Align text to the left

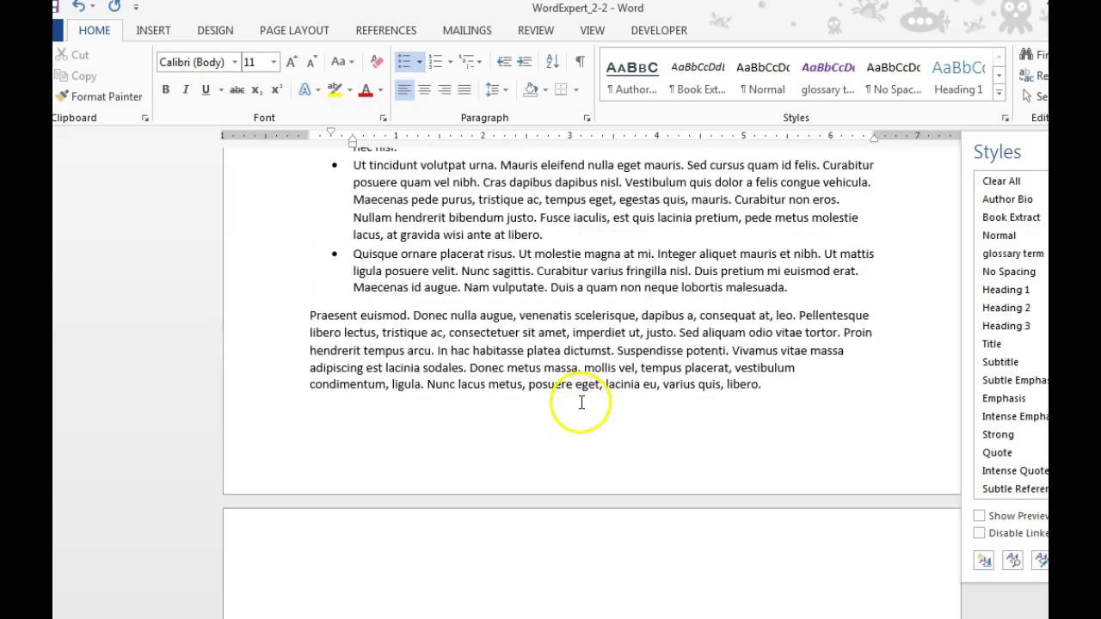coord(404,89)
